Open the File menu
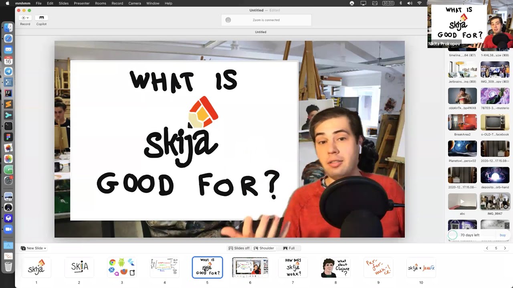Screen dimensions: 513x288 coord(38,3)
